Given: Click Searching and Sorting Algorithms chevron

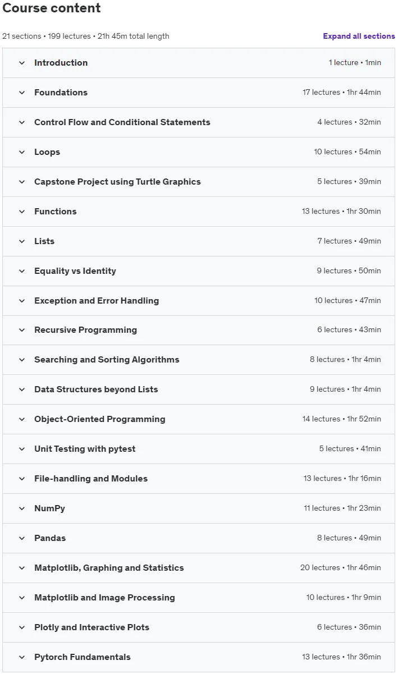Looking at the screenshot, I should click(x=22, y=360).
